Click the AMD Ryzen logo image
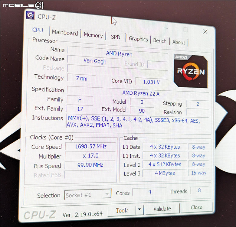Image resolution: width=236 pixels, height=227 pixels. point(191,71)
